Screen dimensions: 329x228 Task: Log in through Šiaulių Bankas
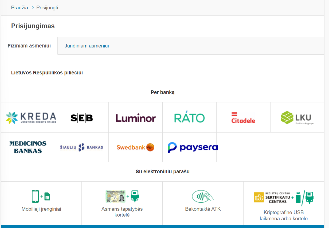click(x=82, y=147)
